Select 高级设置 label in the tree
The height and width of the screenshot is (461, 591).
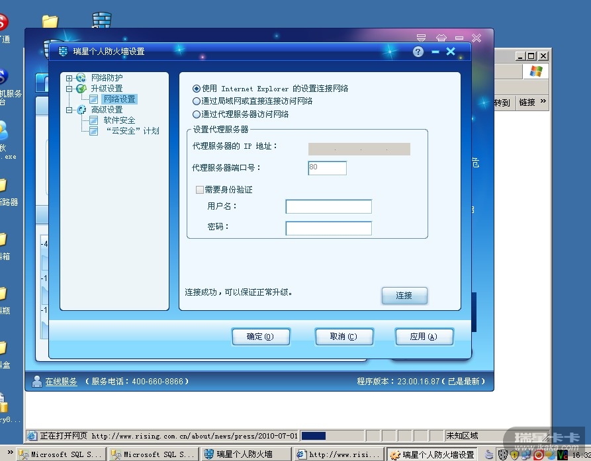click(x=107, y=109)
